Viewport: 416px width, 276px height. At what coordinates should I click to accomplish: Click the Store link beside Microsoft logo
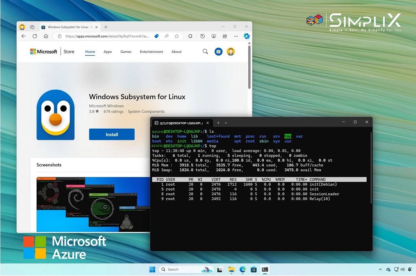(69, 52)
